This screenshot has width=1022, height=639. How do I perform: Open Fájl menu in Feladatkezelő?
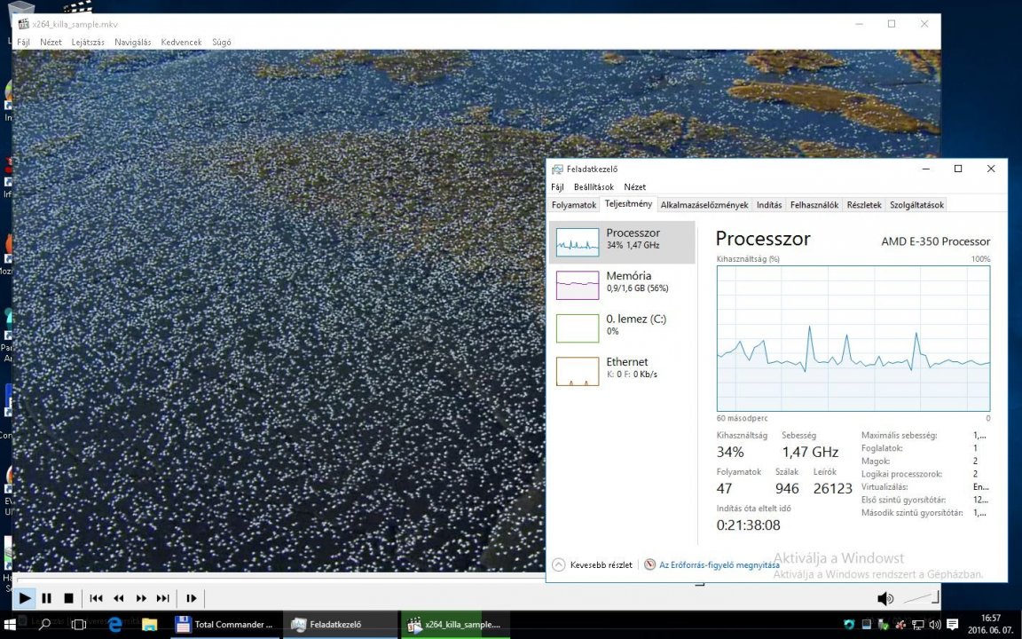(557, 186)
